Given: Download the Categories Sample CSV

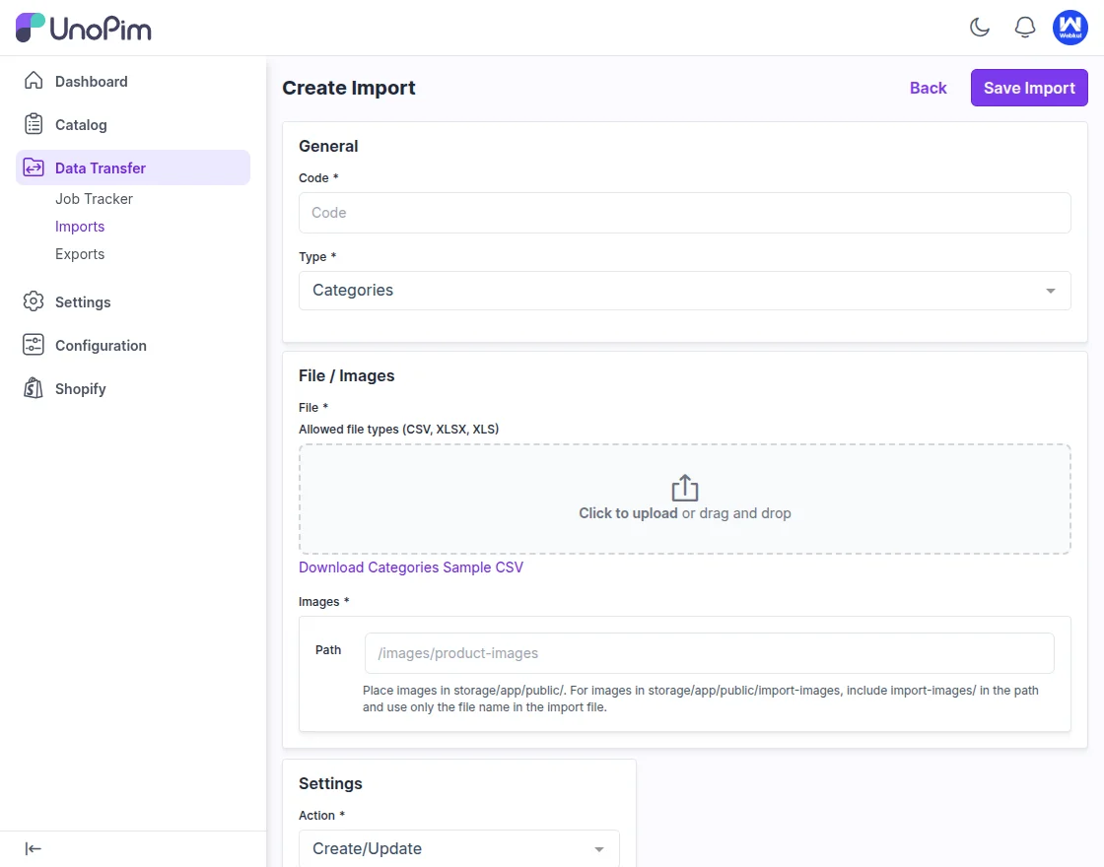Looking at the screenshot, I should pos(411,567).
